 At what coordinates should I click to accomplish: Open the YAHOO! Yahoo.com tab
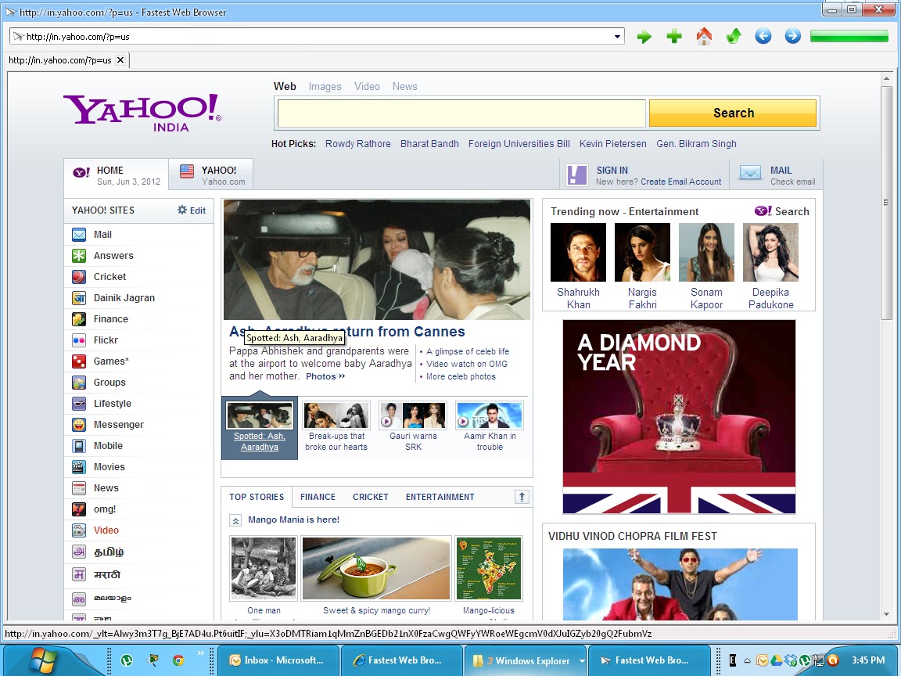(x=211, y=174)
